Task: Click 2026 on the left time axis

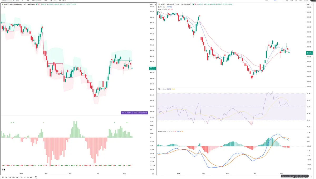Action: 21,173
